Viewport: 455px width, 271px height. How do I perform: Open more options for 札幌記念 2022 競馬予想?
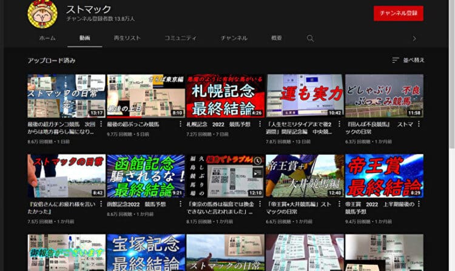260,124
